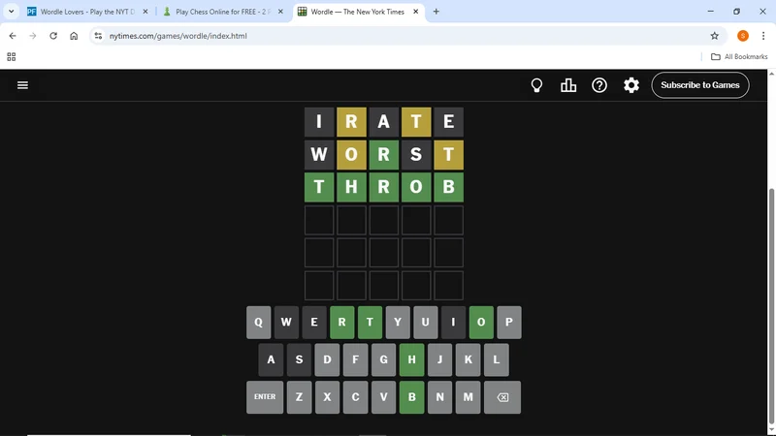The image size is (776, 436).
Task: Tap the N key on keyboard
Action: (x=440, y=397)
